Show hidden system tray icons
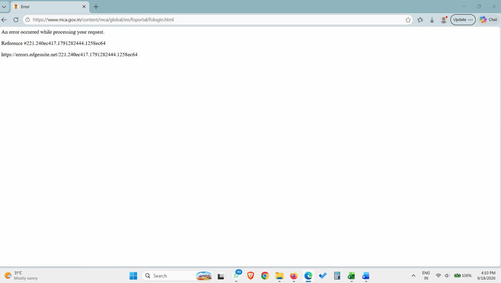501x283 pixels. pos(413,275)
